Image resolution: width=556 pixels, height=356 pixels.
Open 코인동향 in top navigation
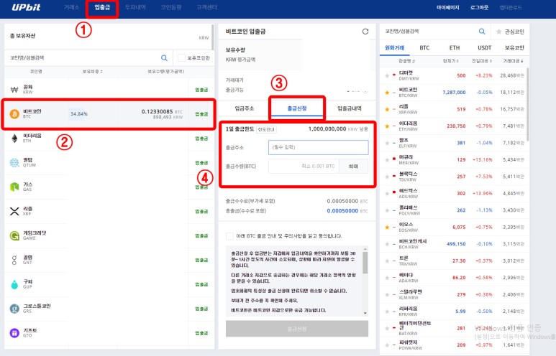(171, 7)
